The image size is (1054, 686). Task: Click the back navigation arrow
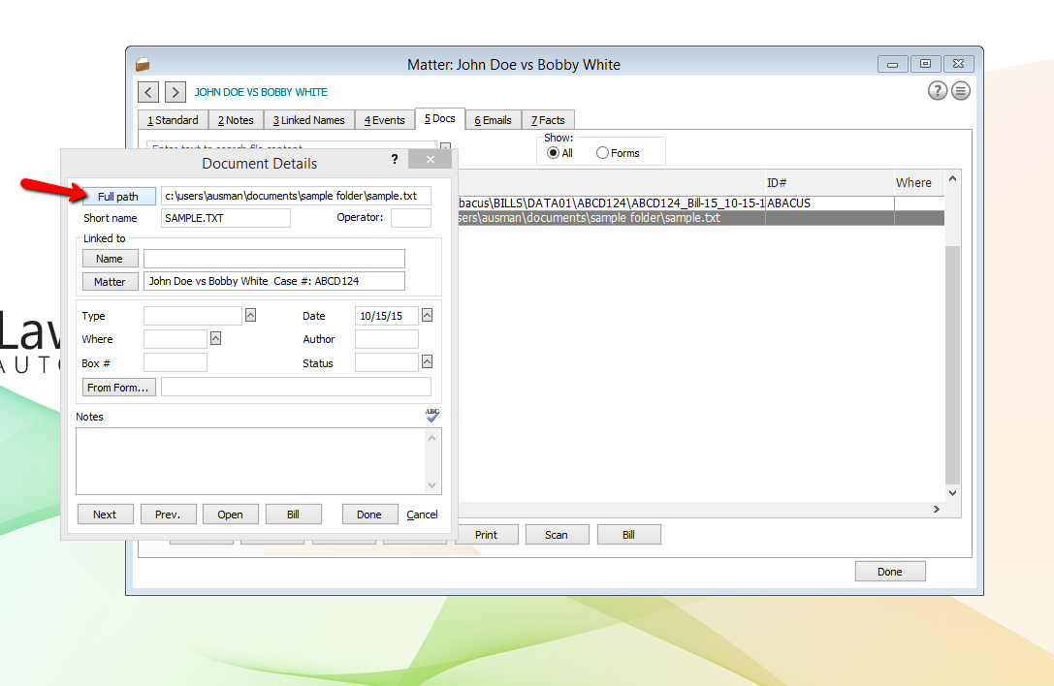[147, 91]
